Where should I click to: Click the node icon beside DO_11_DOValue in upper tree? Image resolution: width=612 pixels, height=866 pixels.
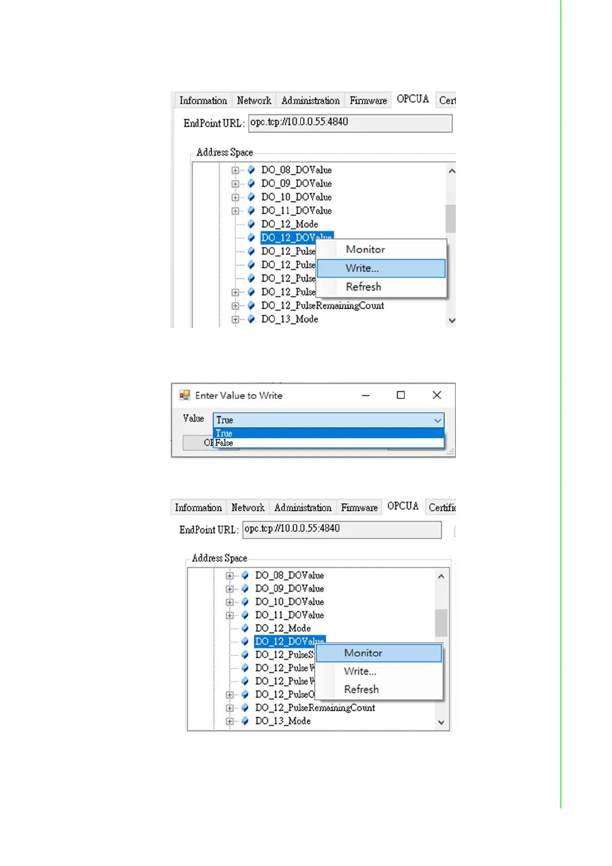(251, 211)
